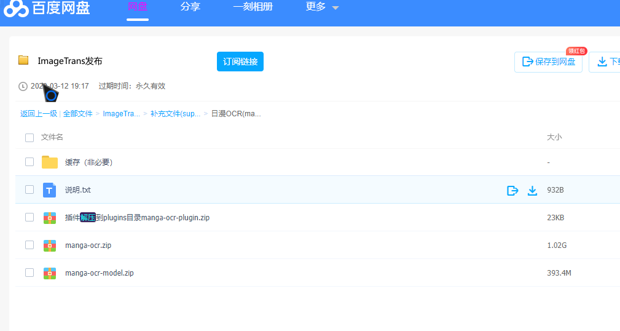620x331 pixels.
Task: Tick the manga-ocr-model.zip checkbox
Action: click(x=29, y=273)
